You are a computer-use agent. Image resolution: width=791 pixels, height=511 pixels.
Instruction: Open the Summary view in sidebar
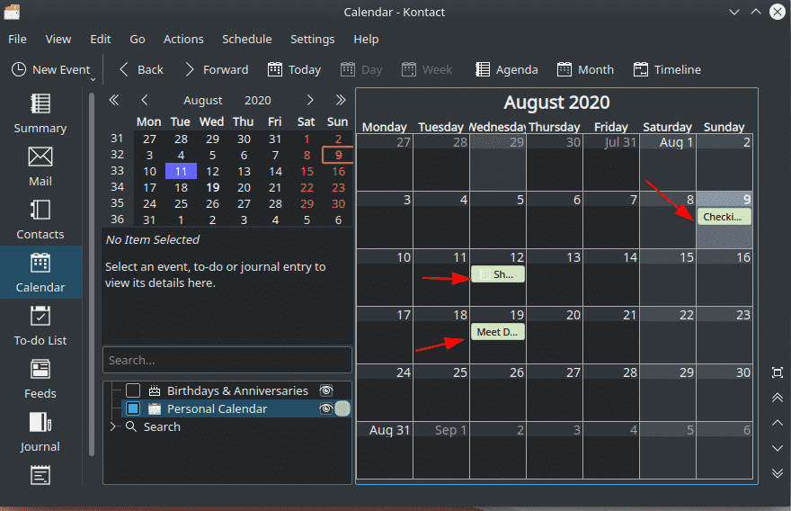coord(40,114)
